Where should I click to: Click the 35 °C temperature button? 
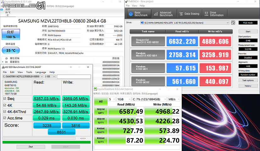click(11, 50)
